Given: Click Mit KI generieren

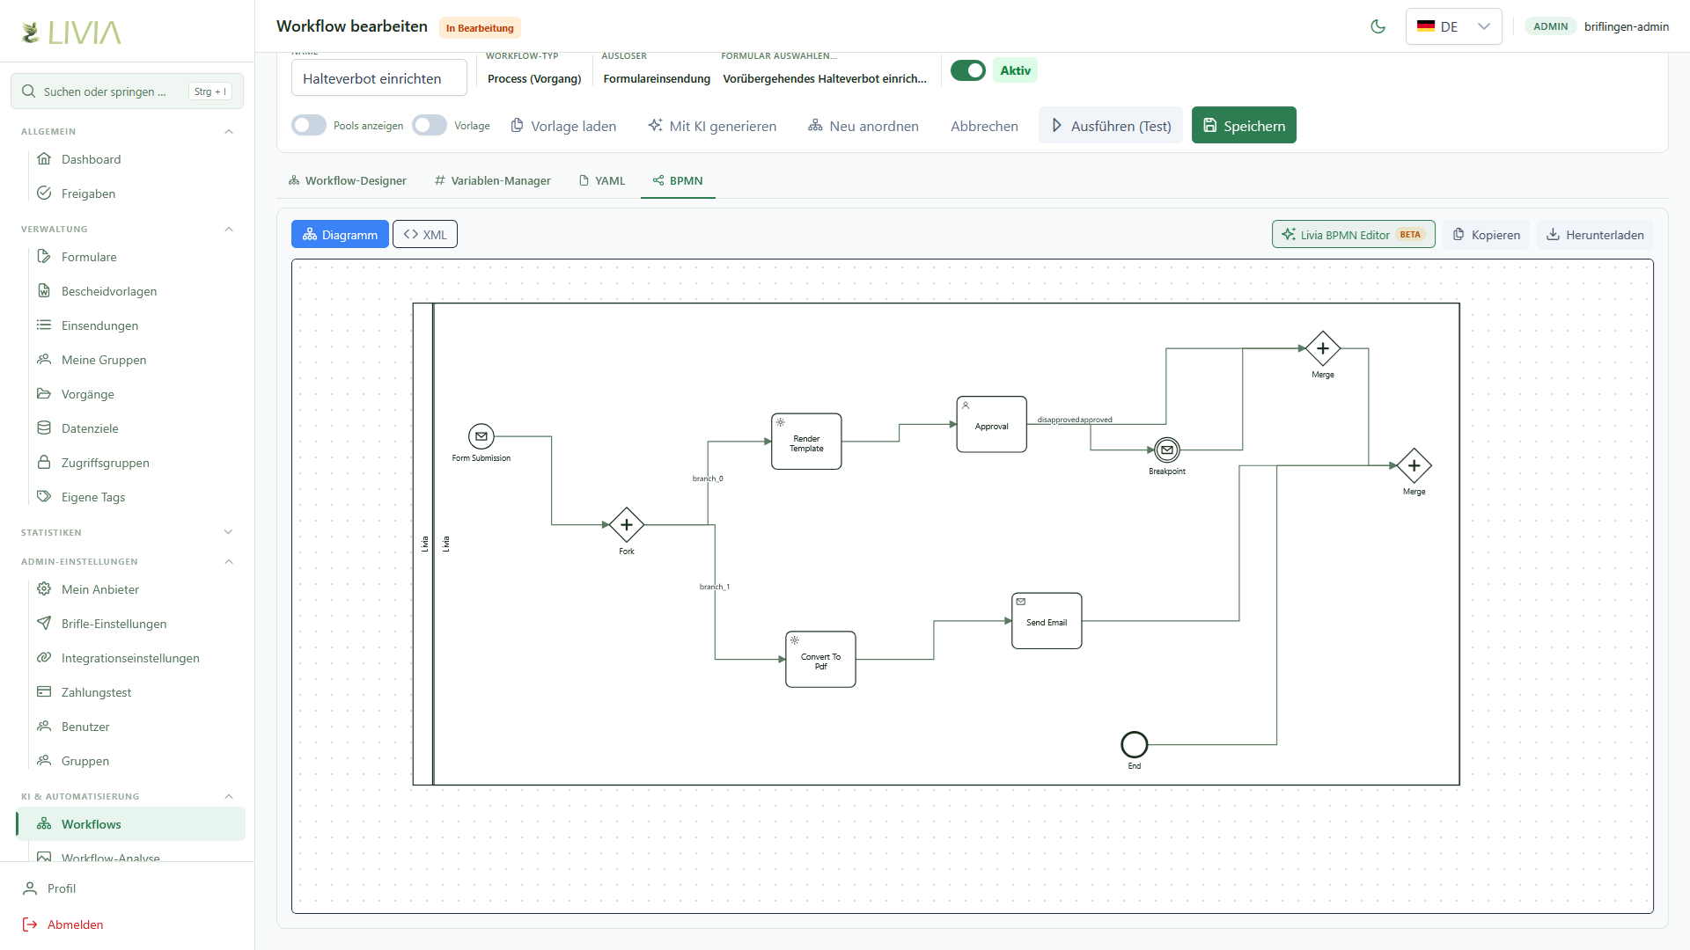Looking at the screenshot, I should click(x=712, y=126).
